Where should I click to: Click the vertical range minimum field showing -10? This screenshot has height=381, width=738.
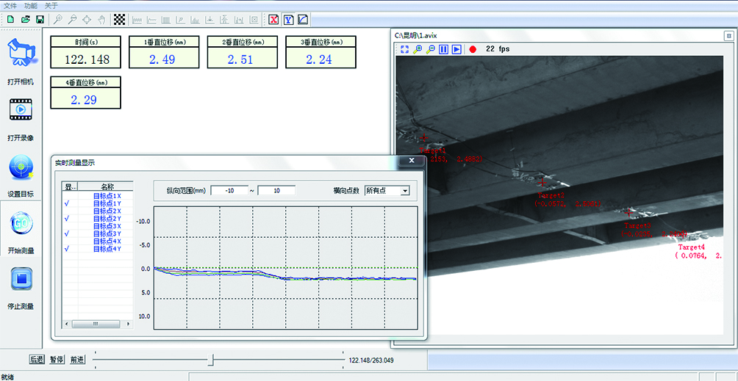pyautogui.click(x=229, y=191)
